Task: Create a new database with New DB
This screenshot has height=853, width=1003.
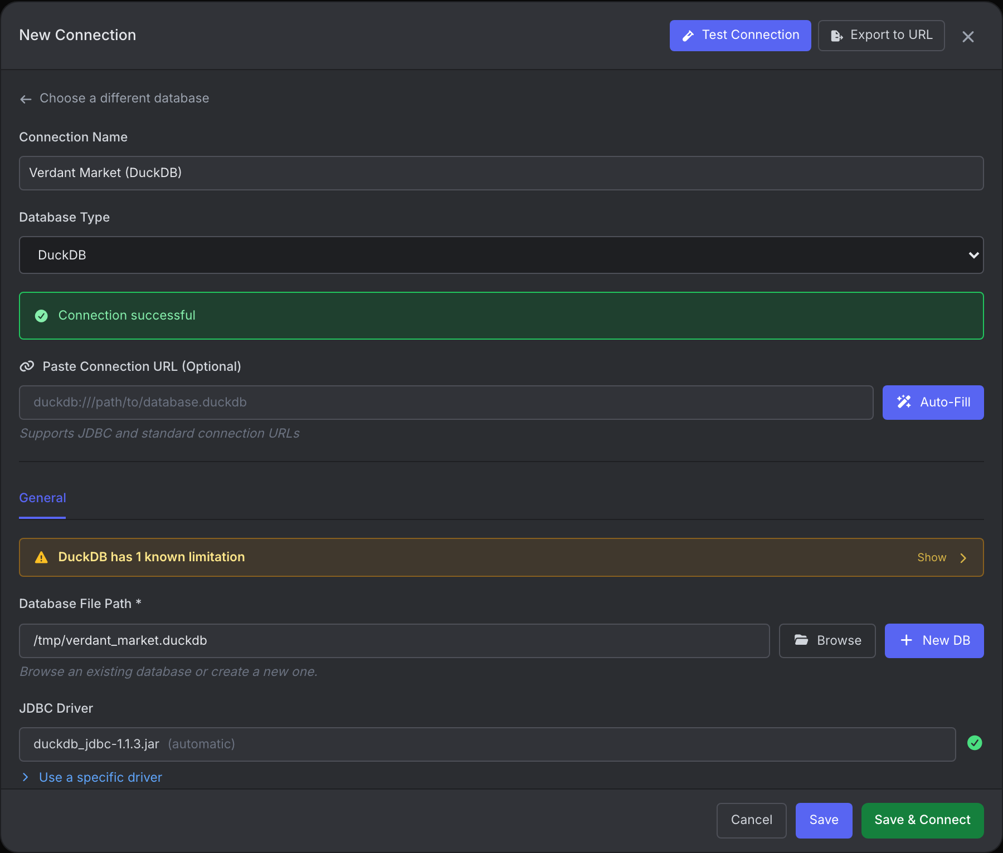Action: point(934,641)
